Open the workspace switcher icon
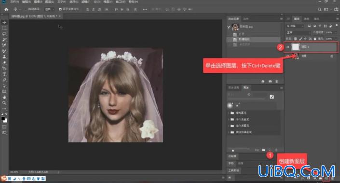This screenshot has width=340, height=183. pos(326,9)
